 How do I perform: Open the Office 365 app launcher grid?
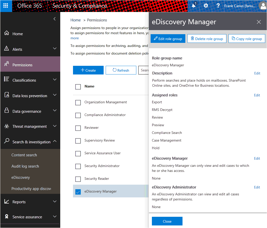6,6
